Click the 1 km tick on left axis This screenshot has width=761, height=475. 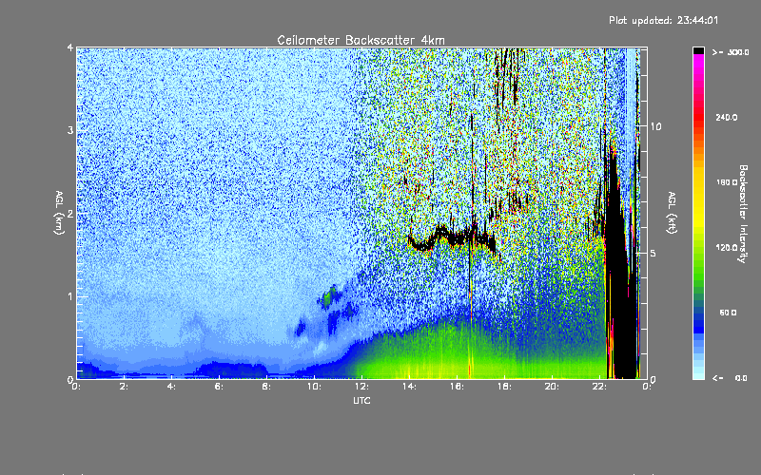(70, 296)
